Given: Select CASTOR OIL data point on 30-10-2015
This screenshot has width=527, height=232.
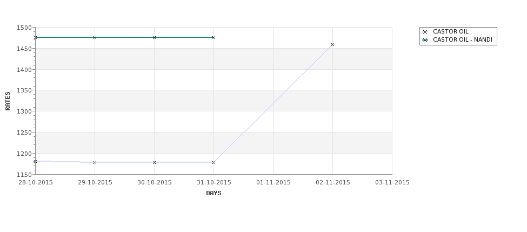Looking at the screenshot, I should tap(154, 162).
